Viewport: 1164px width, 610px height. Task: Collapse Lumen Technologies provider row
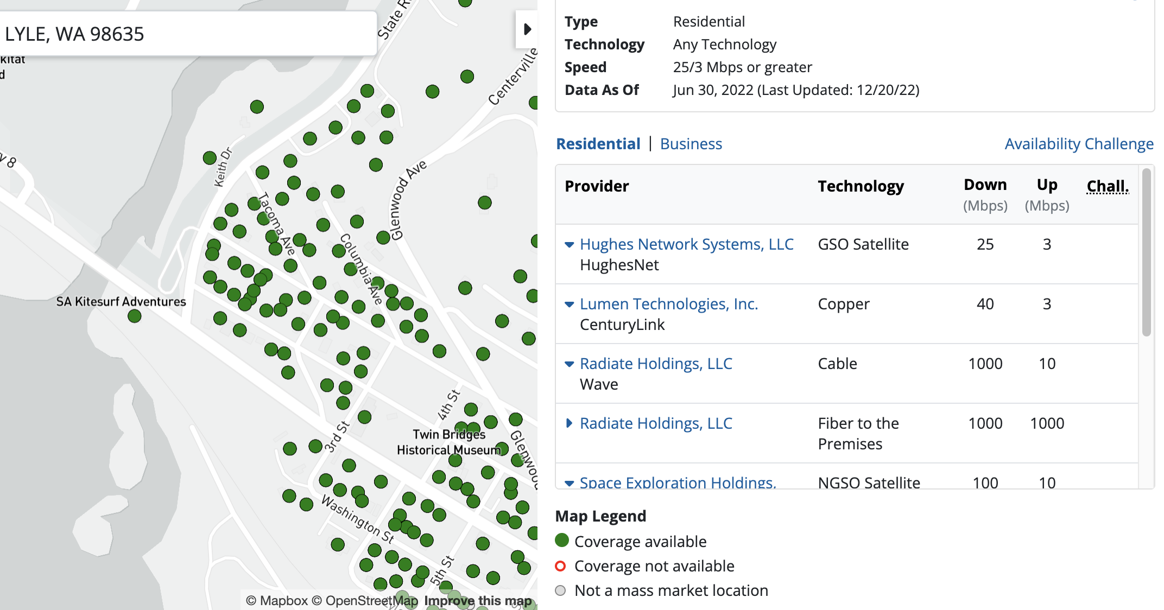coord(569,304)
